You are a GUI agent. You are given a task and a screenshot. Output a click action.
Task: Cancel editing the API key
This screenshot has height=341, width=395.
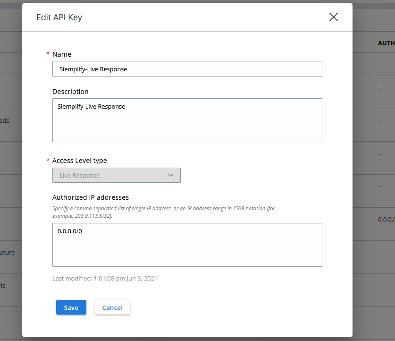point(112,307)
